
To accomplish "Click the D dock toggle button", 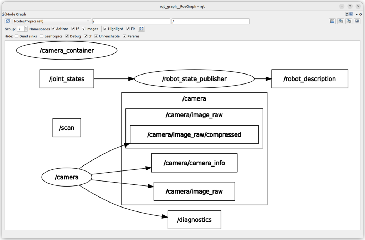I will coord(347,14).
